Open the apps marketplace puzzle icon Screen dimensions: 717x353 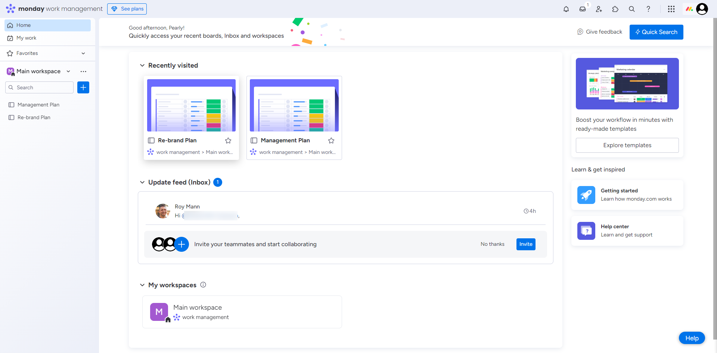615,9
